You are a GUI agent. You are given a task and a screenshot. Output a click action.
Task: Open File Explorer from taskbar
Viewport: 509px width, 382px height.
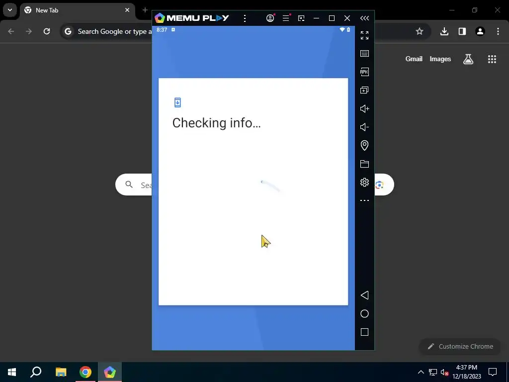click(61, 372)
